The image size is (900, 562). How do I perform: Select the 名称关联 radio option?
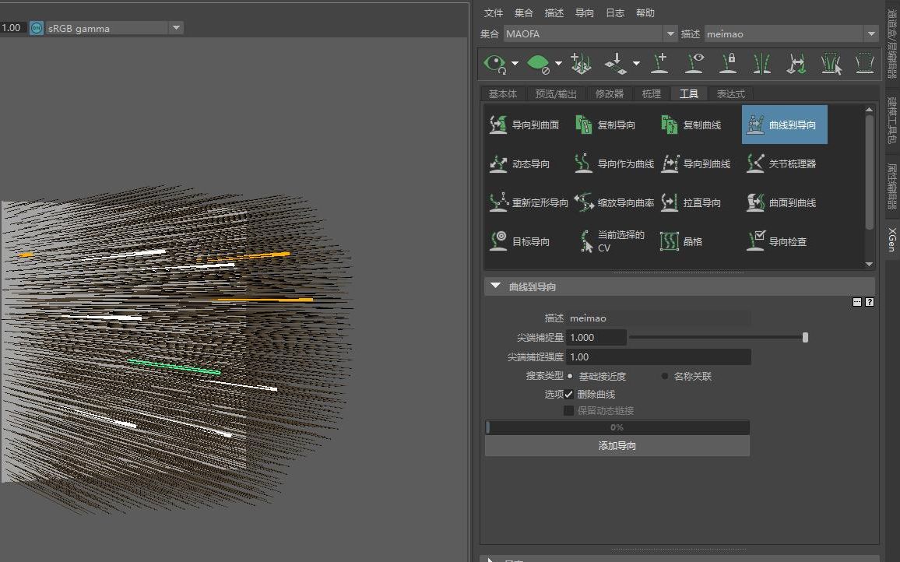click(x=665, y=376)
